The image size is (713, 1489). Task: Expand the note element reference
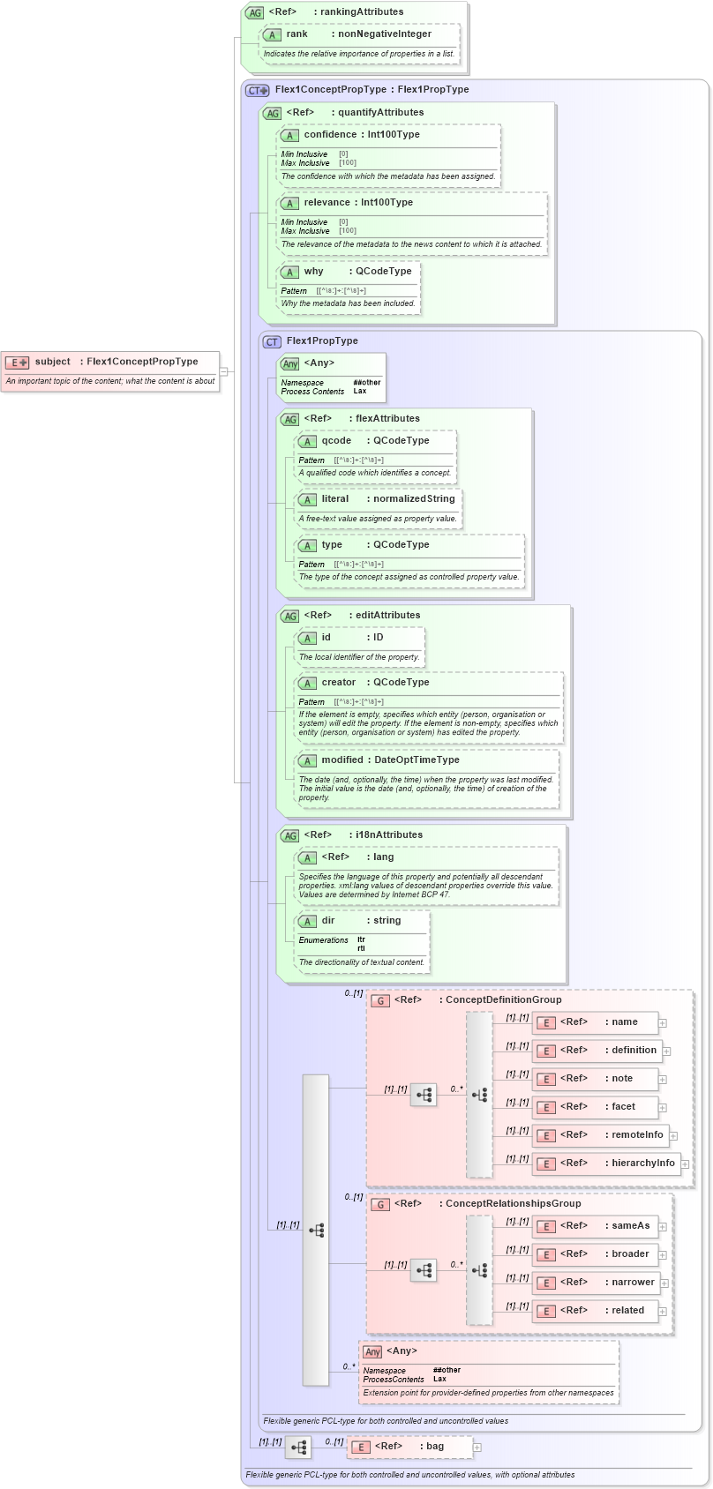coord(663,1080)
